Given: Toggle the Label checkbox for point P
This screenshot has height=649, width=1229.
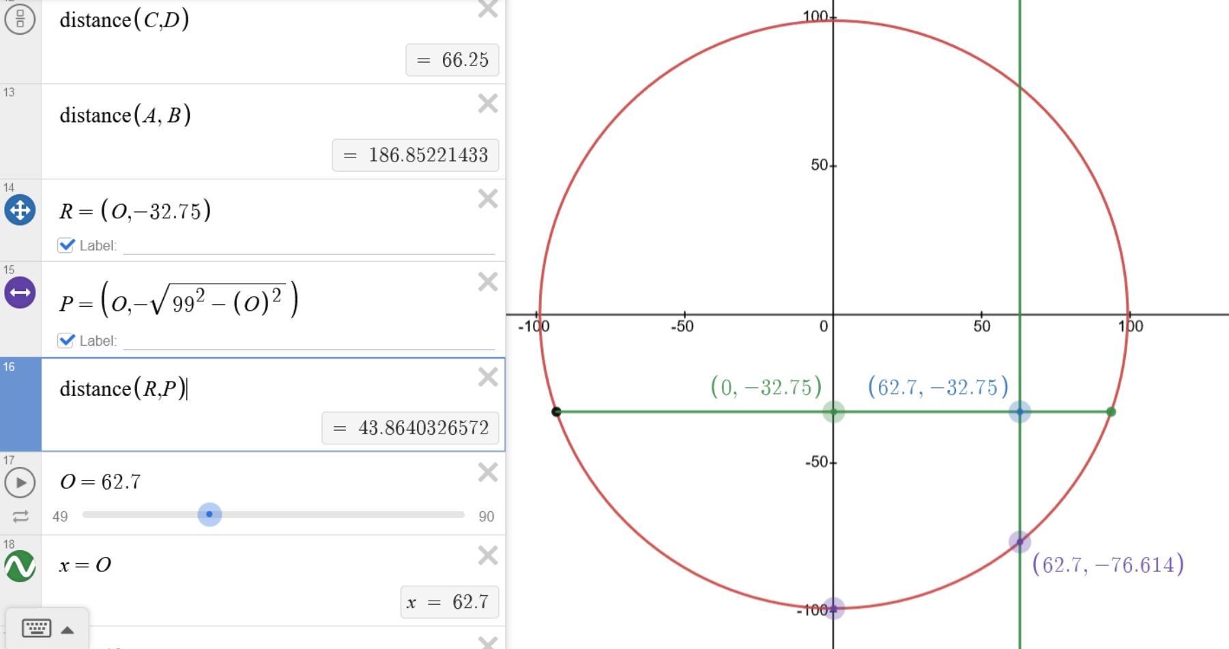Looking at the screenshot, I should click(66, 341).
